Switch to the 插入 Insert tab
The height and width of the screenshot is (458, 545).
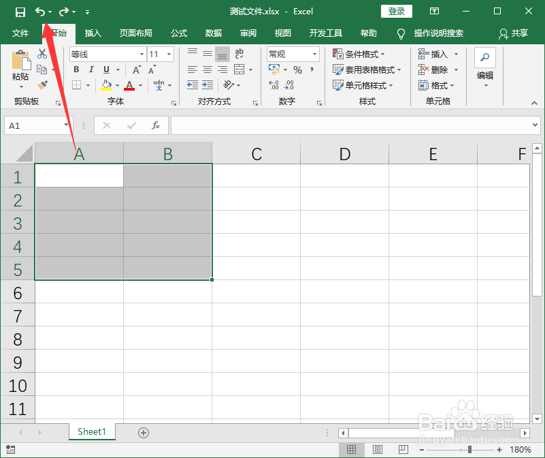point(93,33)
